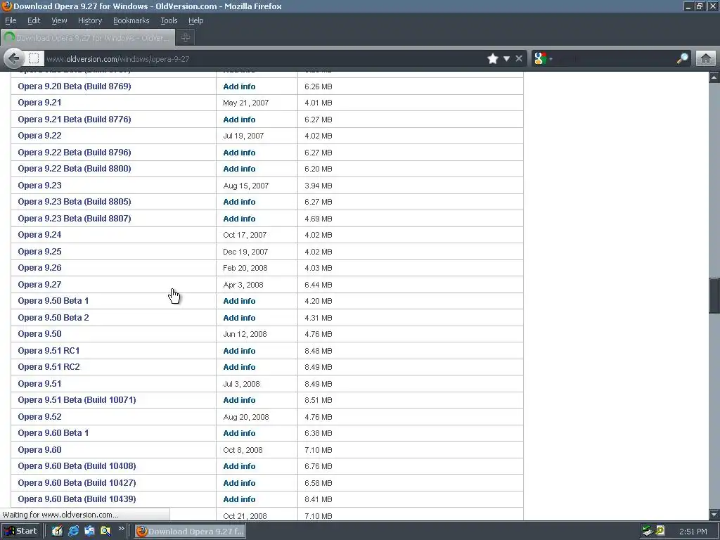Open the Opera 9.60 Beta 1 link
Image resolution: width=720 pixels, height=540 pixels.
tap(53, 433)
